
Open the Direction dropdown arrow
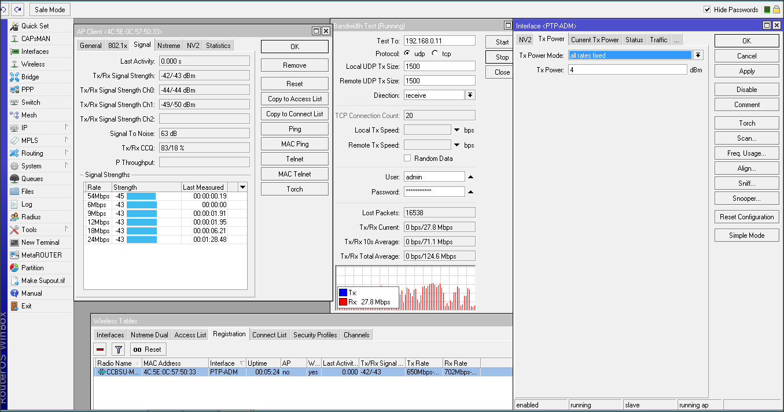(x=470, y=95)
